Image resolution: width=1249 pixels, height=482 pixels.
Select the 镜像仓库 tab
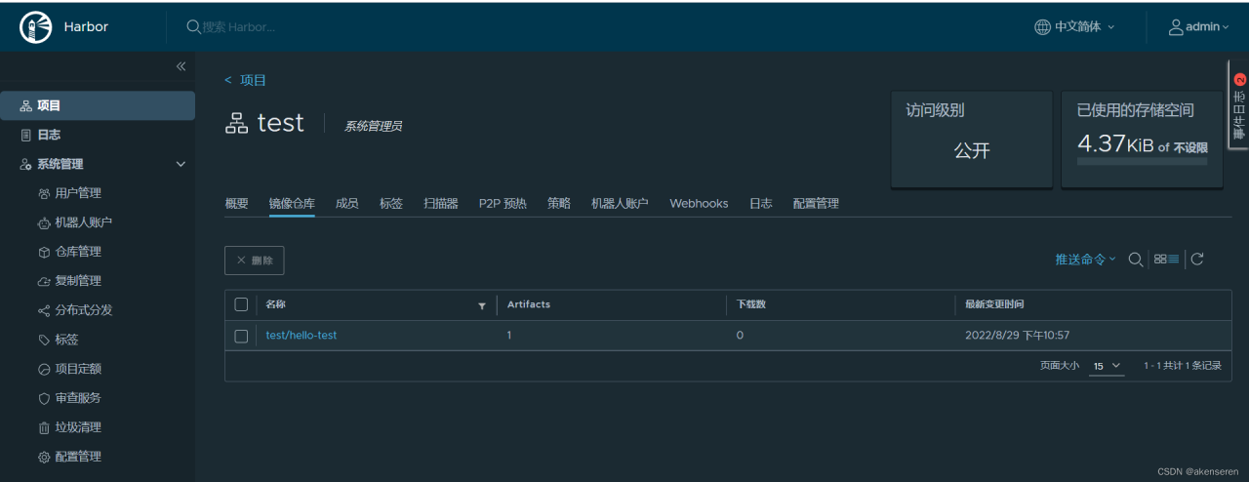point(292,203)
